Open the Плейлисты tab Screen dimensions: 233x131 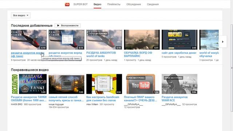114,4
